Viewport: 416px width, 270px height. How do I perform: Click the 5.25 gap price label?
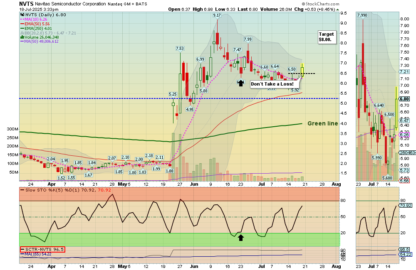[x=173, y=94]
